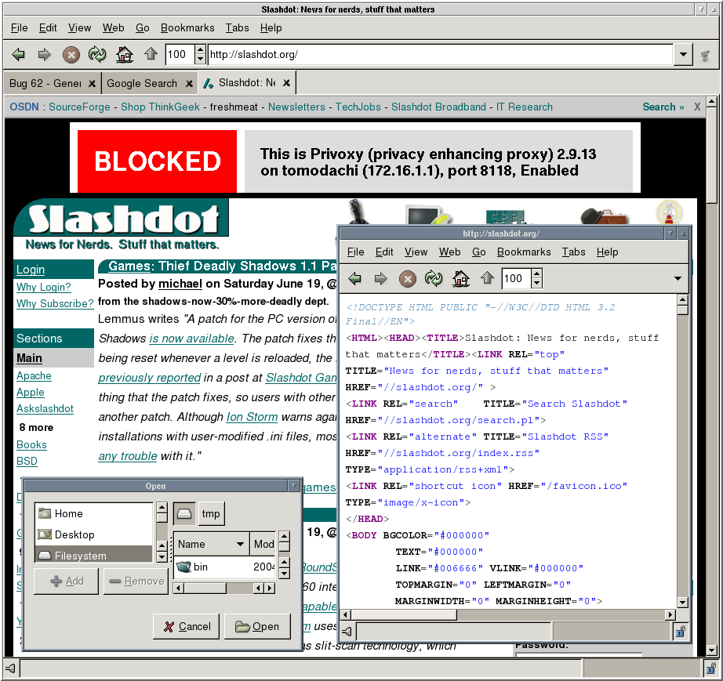This screenshot has height=681, width=723.
Task: Expand the URL history dropdown arrow
Action: [x=683, y=55]
